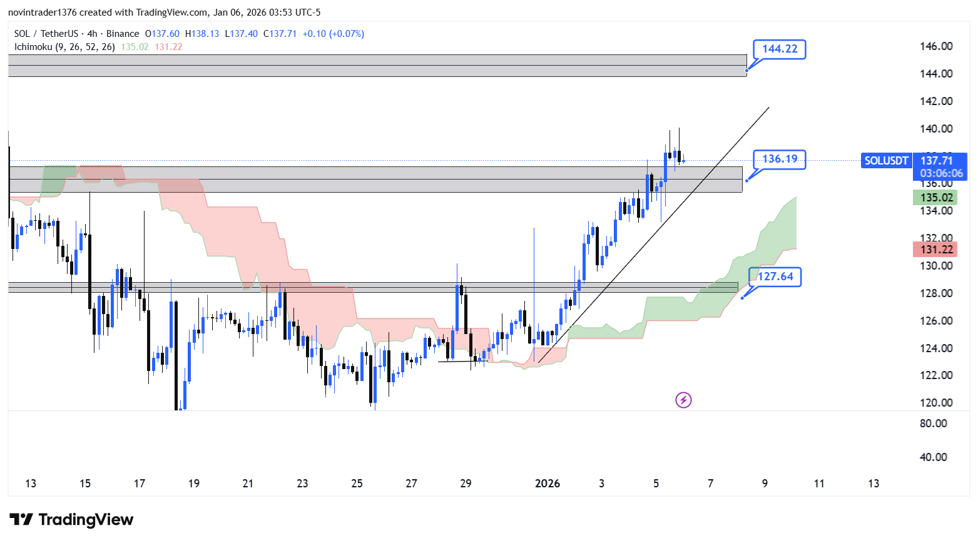Screen dimensions: 978x543
Task: Select the 127.64 price callout label
Action: (x=775, y=277)
